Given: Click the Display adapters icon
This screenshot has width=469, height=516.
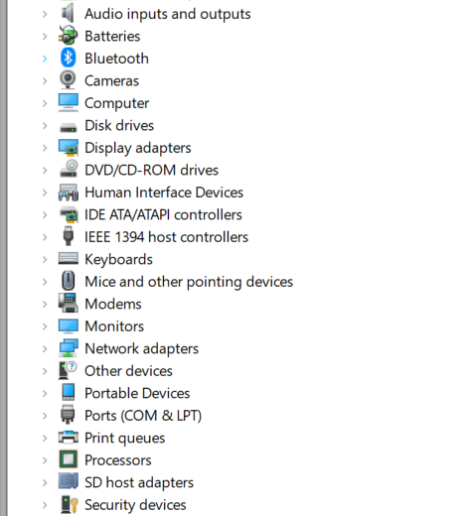Looking at the screenshot, I should [x=69, y=148].
